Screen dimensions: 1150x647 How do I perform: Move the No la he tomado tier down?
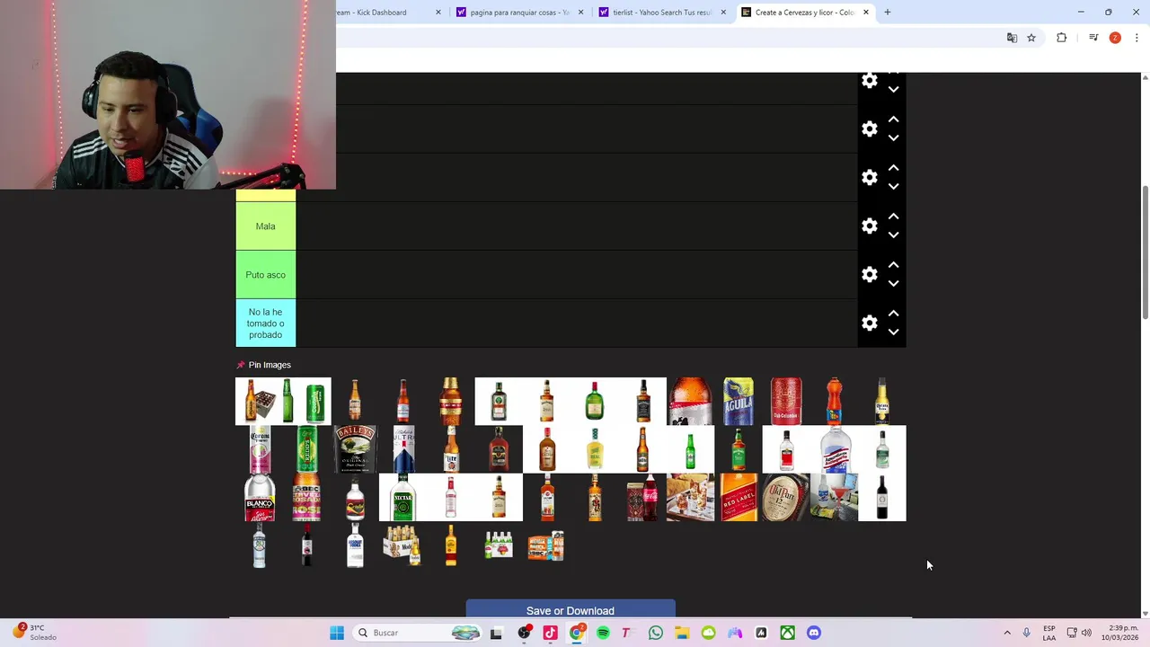click(893, 332)
